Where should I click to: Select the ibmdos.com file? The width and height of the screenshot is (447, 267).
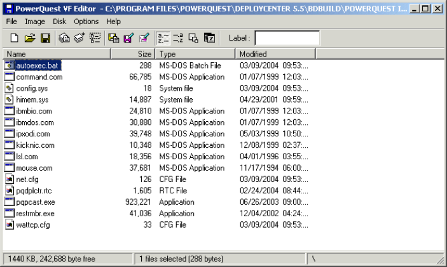coord(35,122)
